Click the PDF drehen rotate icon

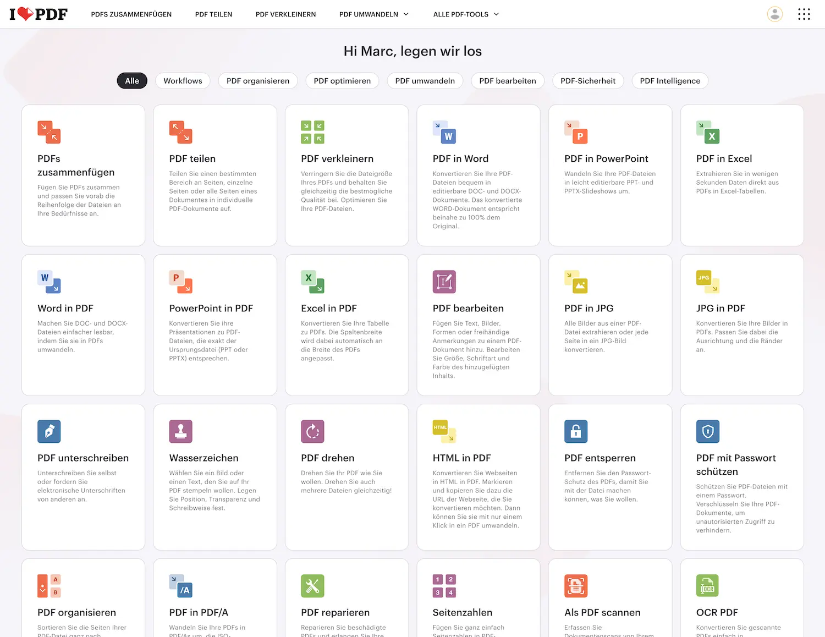[312, 431]
